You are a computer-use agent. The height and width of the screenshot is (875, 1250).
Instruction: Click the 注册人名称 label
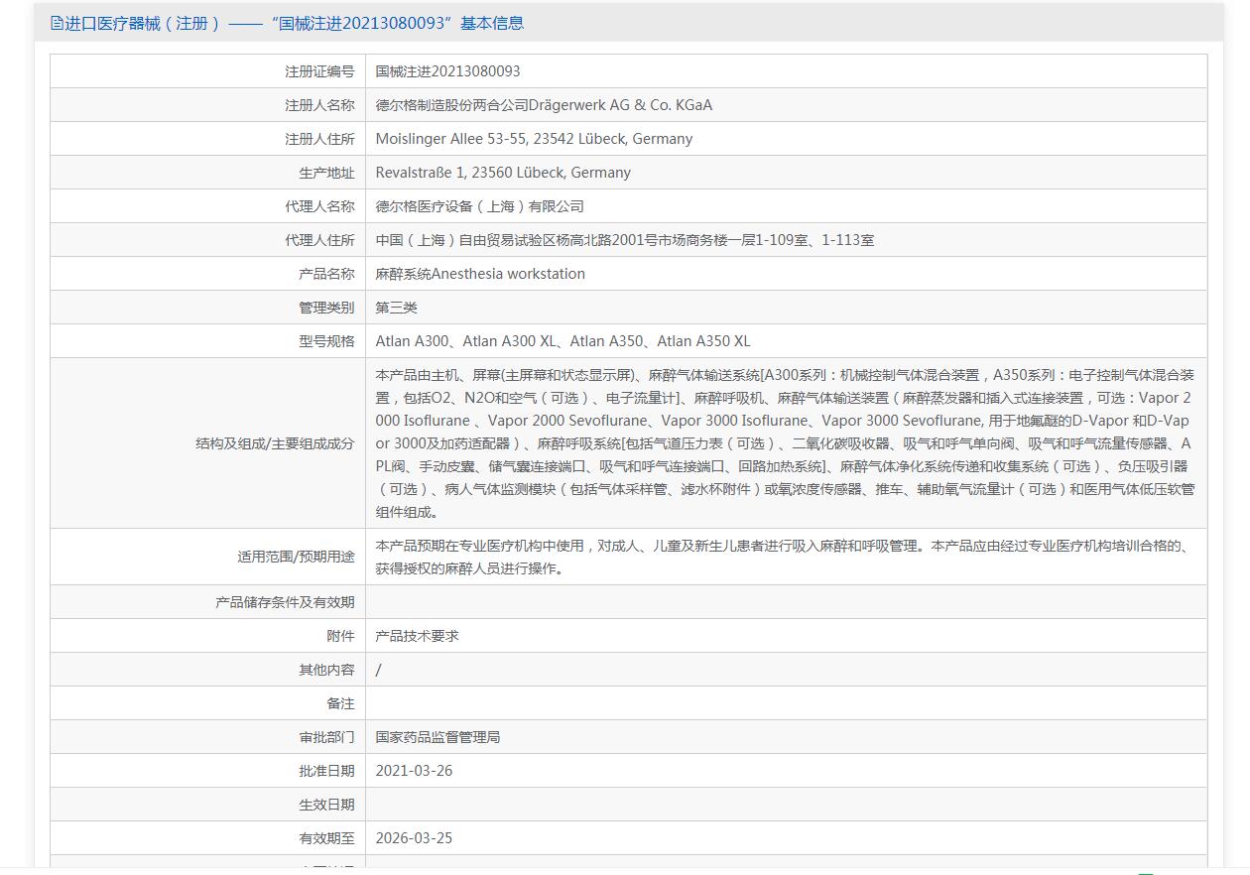(319, 105)
